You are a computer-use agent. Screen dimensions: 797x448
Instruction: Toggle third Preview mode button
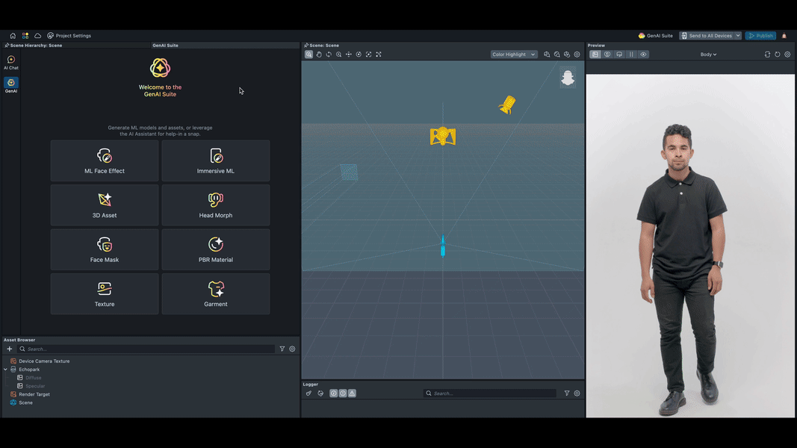pyautogui.click(x=619, y=55)
